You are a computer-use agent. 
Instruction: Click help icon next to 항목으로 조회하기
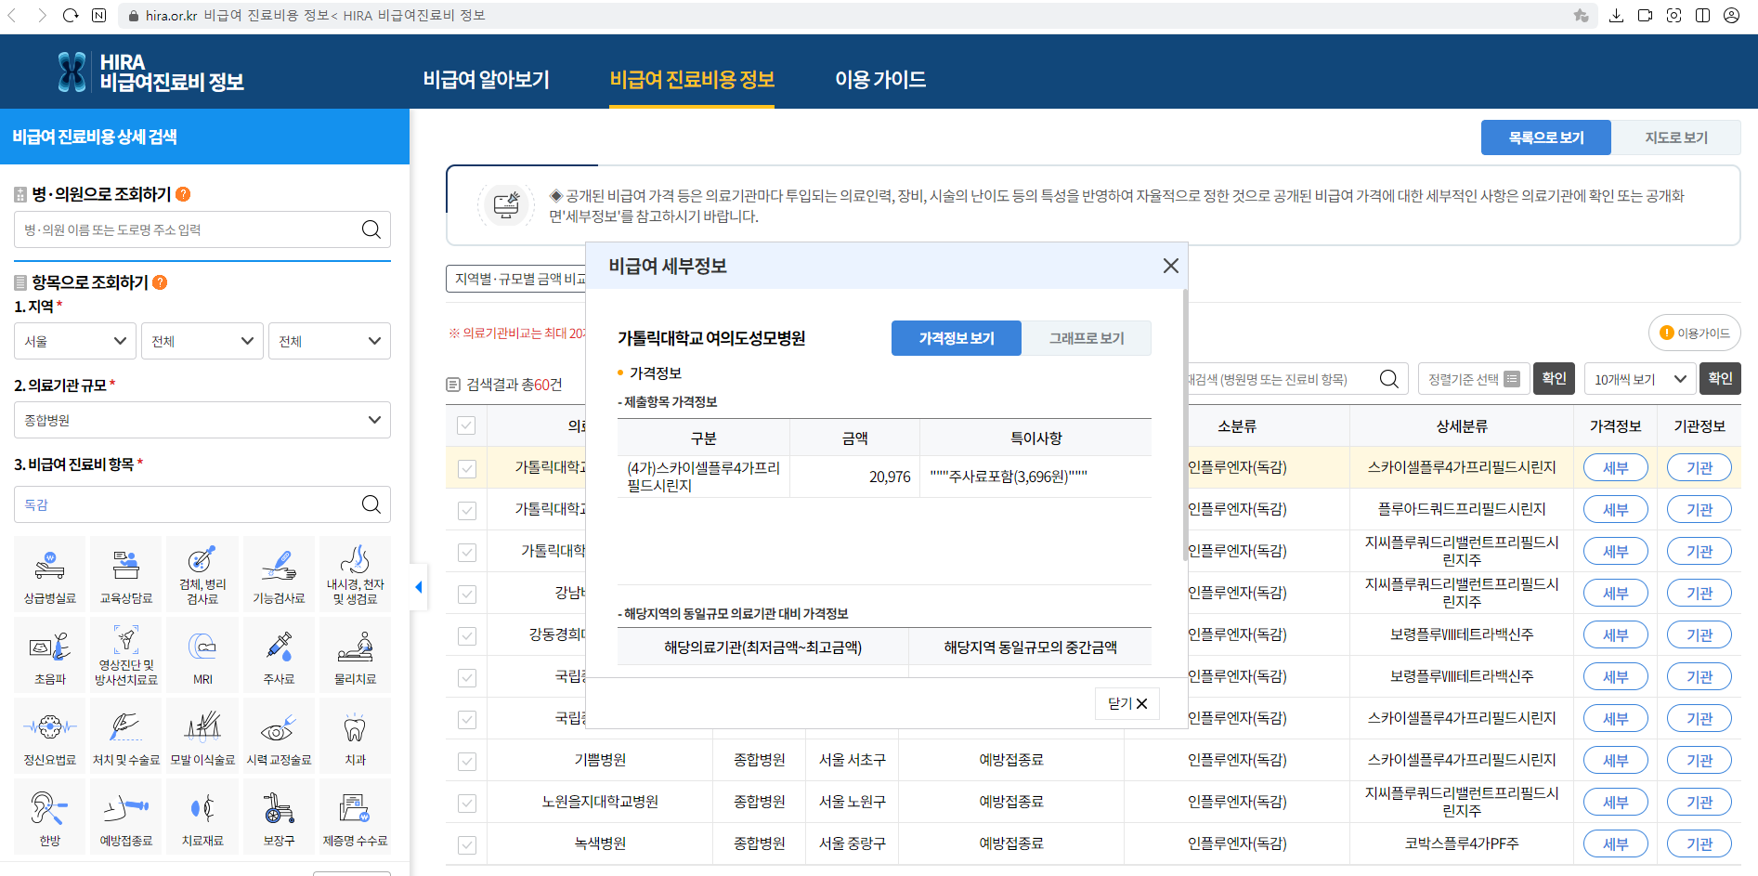[160, 282]
